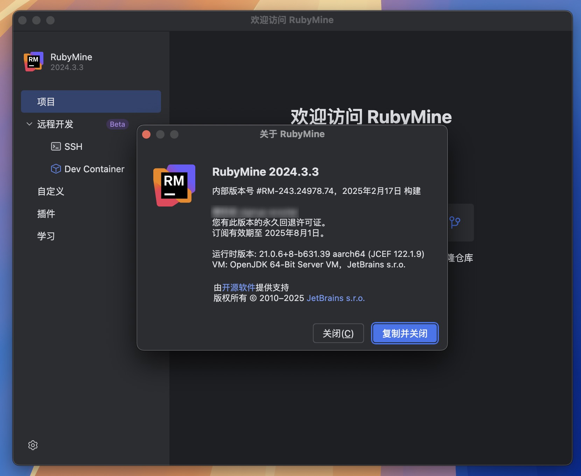Open the settings gear in welcome window
This screenshot has height=476, width=581.
pyautogui.click(x=33, y=445)
